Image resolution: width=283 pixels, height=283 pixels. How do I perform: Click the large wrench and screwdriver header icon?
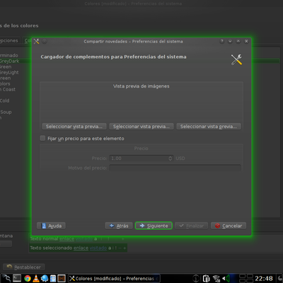236,59
